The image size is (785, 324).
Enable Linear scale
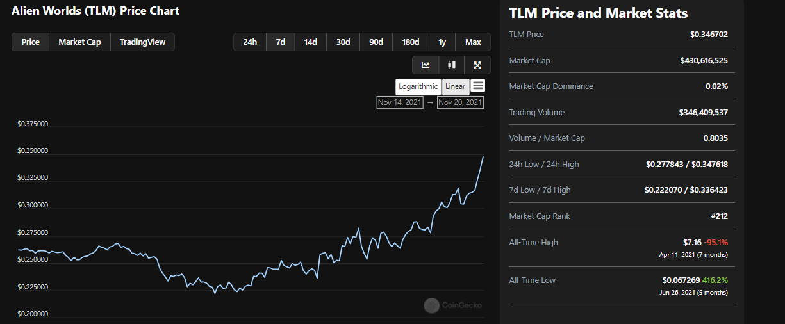click(456, 86)
